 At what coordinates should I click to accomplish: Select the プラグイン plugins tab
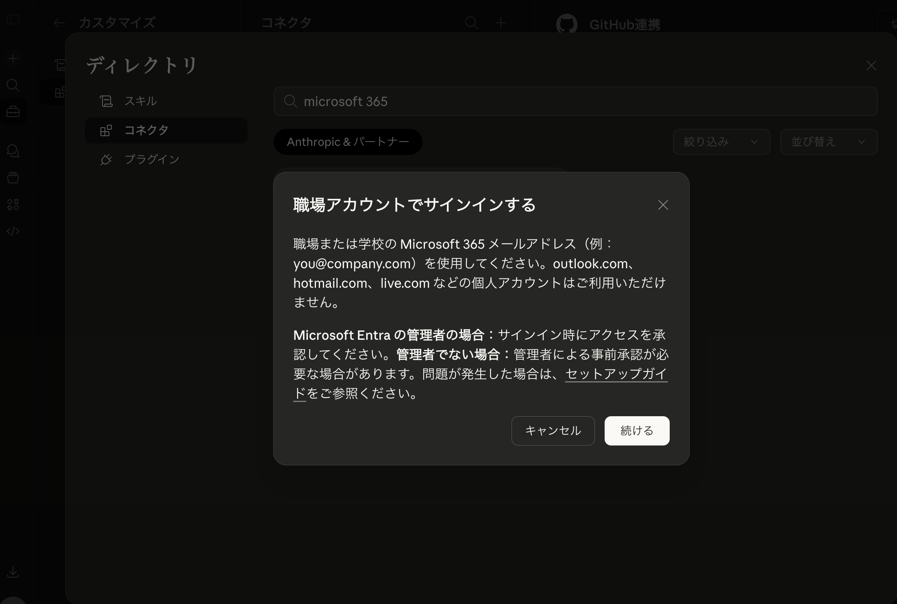click(151, 159)
